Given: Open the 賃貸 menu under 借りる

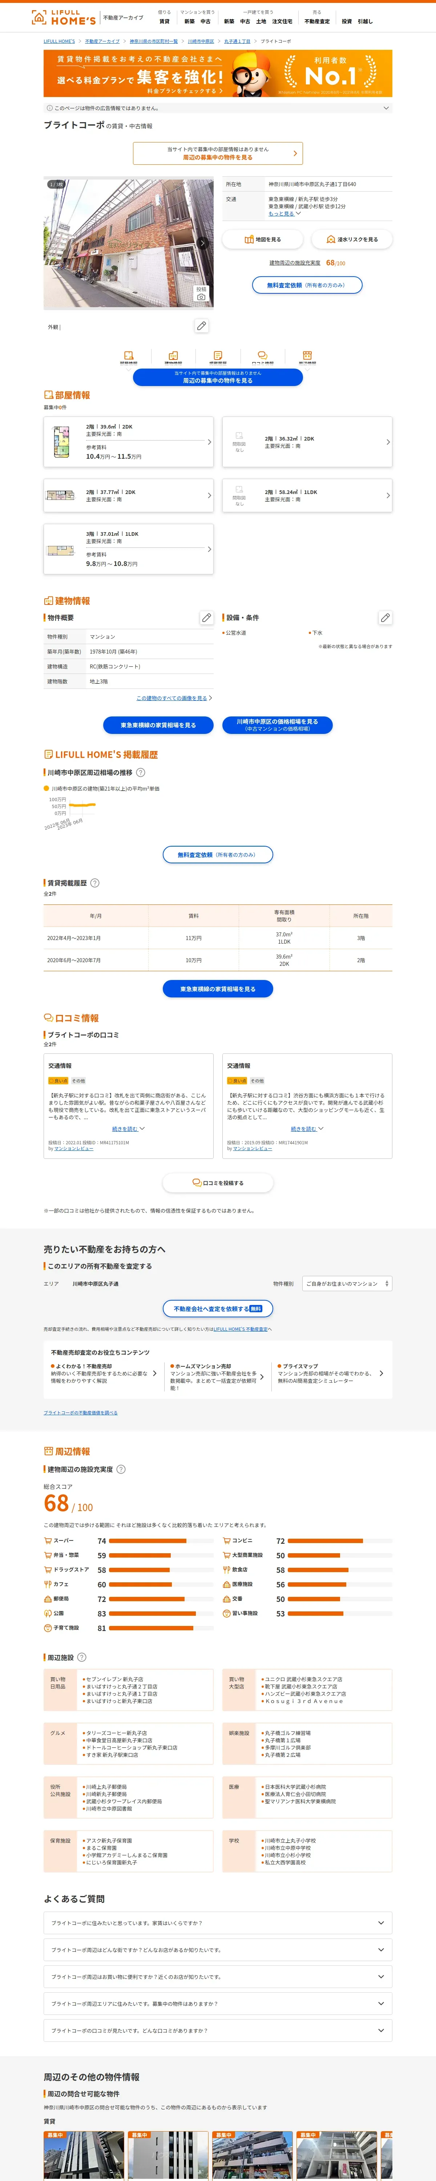Looking at the screenshot, I should pyautogui.click(x=164, y=21).
